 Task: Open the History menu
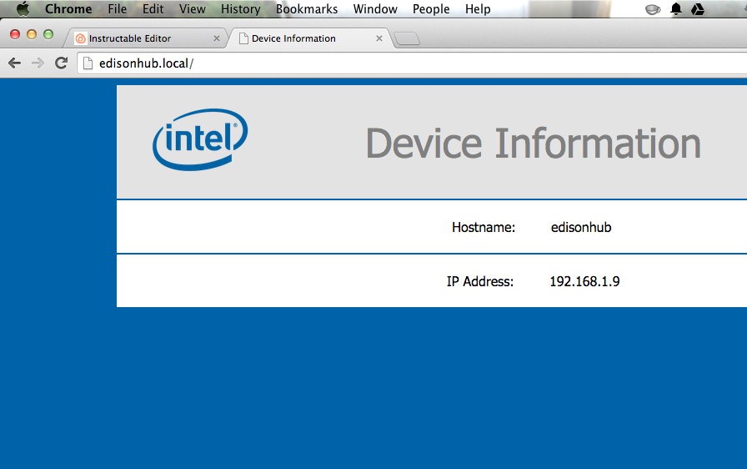click(241, 9)
